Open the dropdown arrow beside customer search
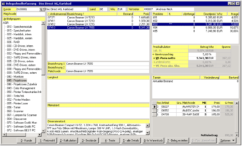 [x=44, y=9]
